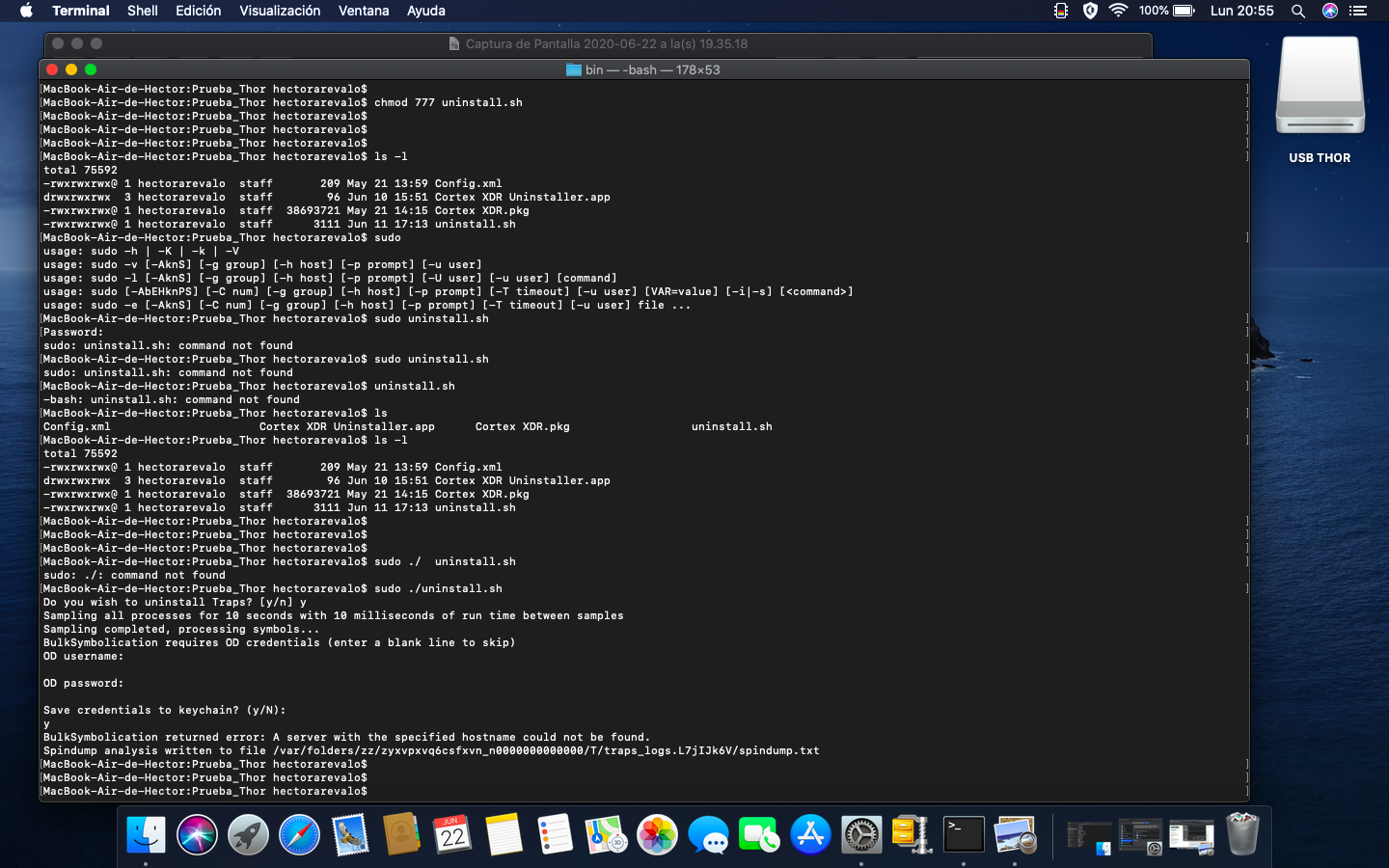The image size is (1389, 868).
Task: Open the Apple menu
Action: [26, 11]
